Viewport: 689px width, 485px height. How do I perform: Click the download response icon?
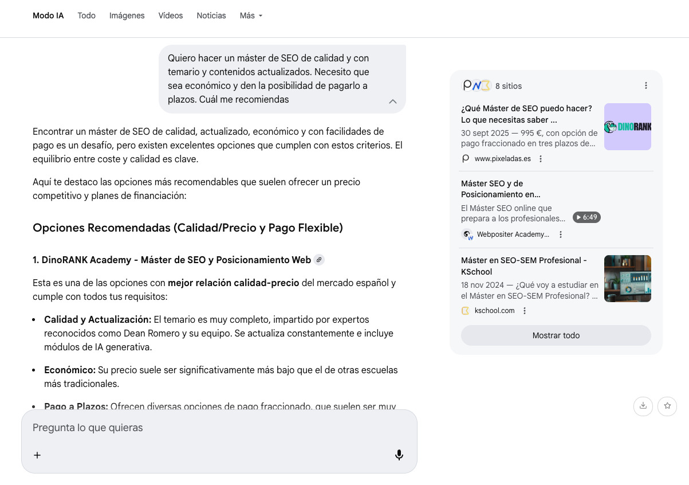coord(643,406)
